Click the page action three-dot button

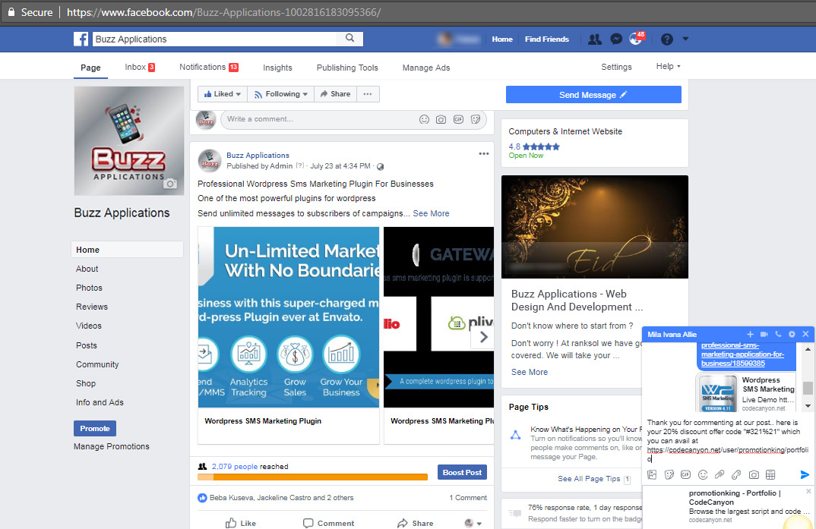click(368, 94)
